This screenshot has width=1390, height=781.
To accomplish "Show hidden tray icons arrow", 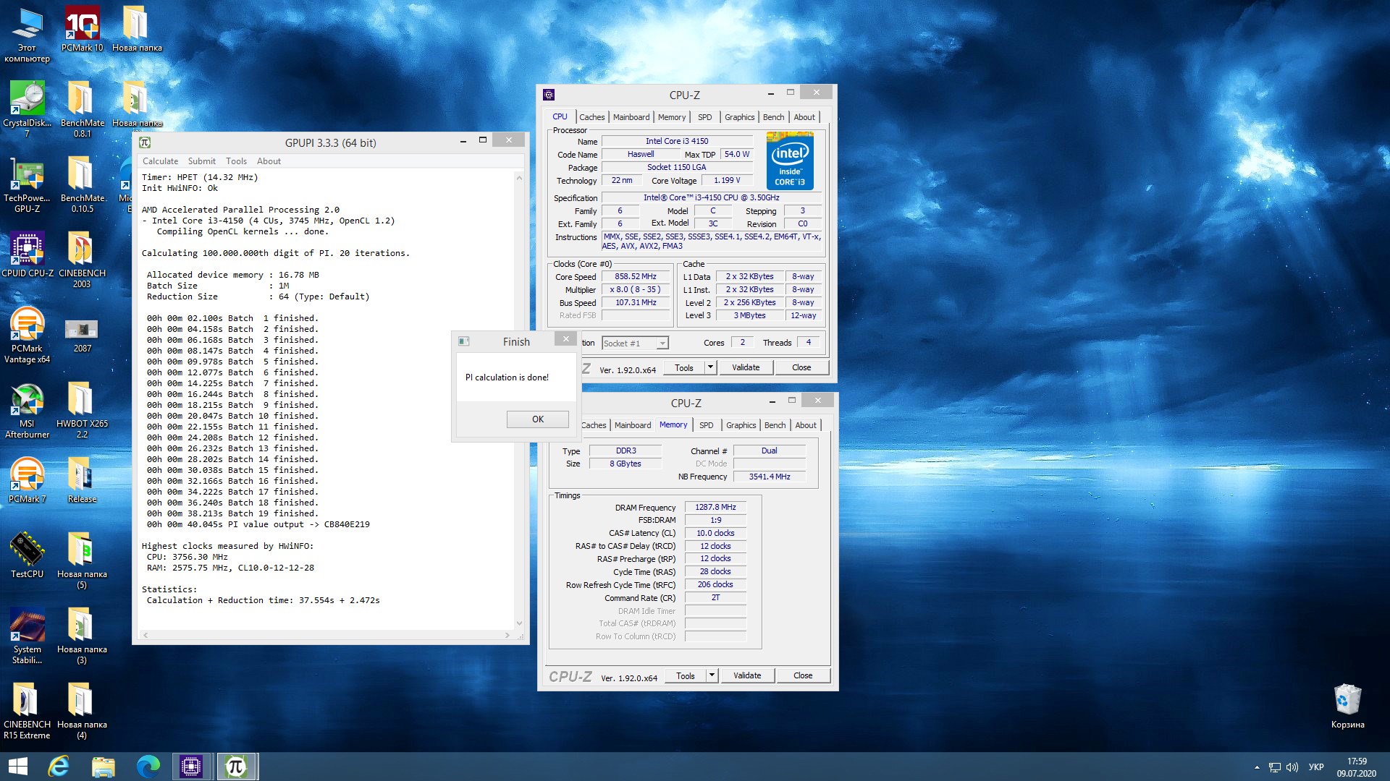I will (x=1257, y=767).
